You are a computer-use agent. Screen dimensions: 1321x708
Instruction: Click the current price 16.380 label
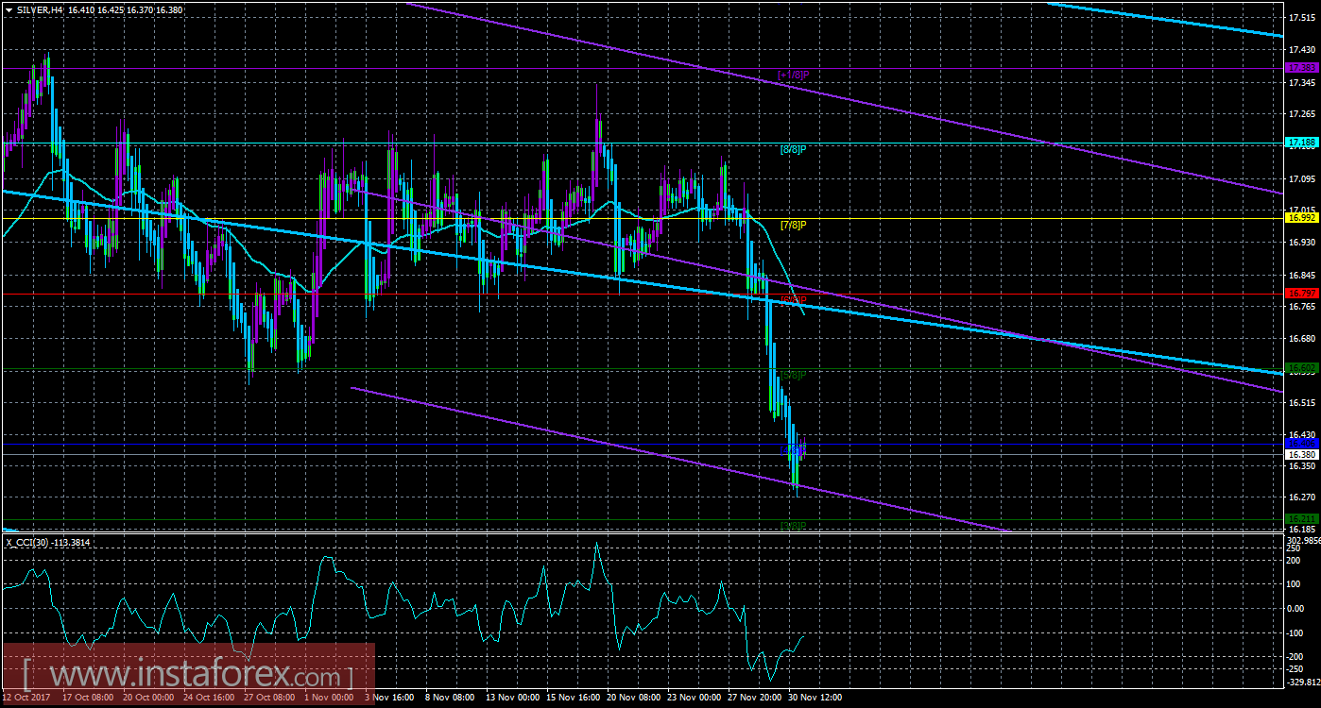tap(1301, 454)
